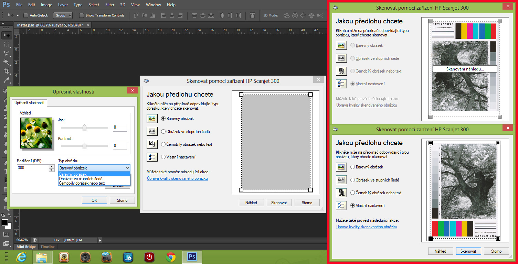Open the Layer menu

point(63,5)
